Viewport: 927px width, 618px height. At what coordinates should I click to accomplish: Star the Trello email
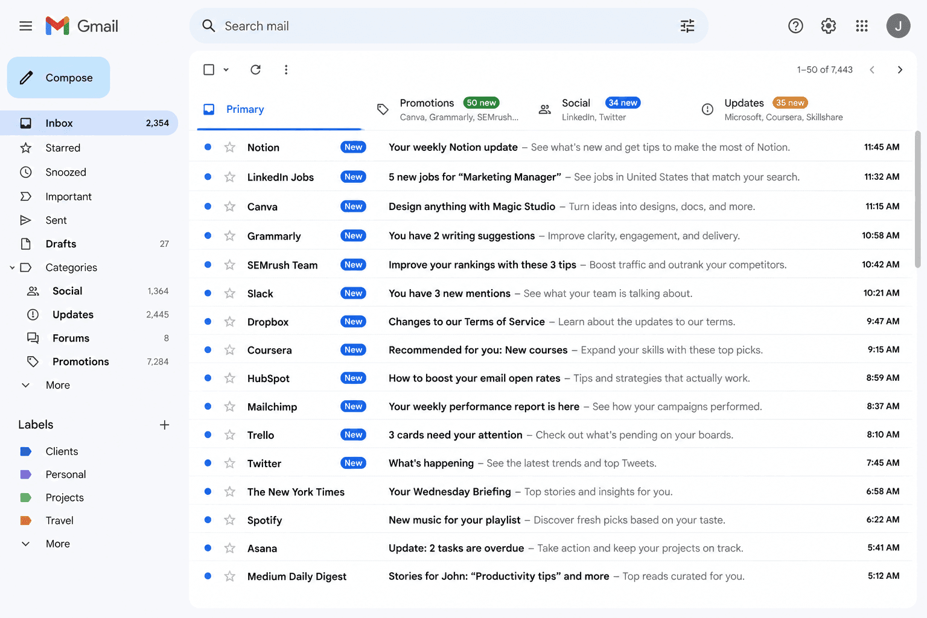[x=230, y=435]
